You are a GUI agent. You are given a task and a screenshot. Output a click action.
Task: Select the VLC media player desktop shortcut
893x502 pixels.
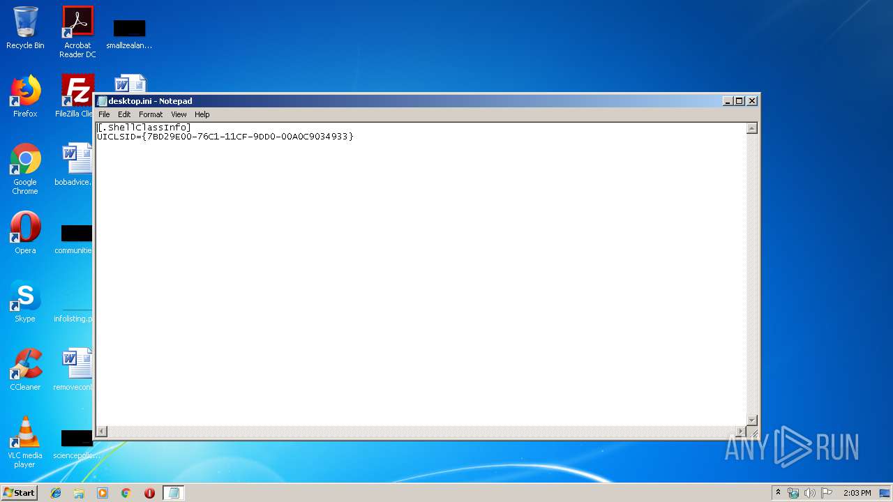click(x=25, y=441)
